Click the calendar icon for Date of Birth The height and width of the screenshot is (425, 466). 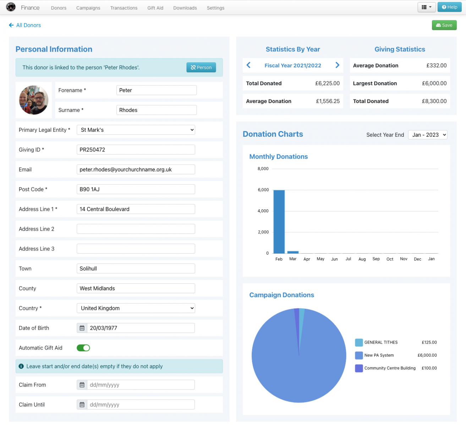[82, 328]
